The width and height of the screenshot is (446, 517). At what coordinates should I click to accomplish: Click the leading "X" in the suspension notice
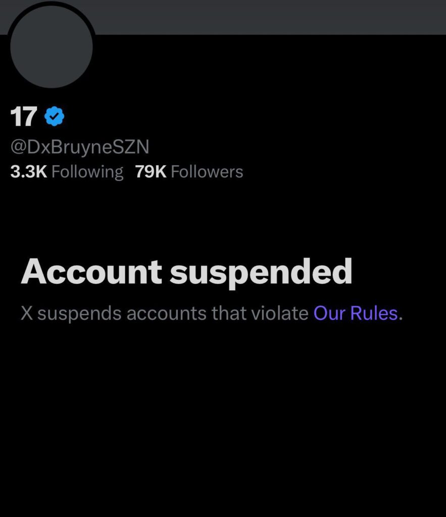tap(27, 313)
